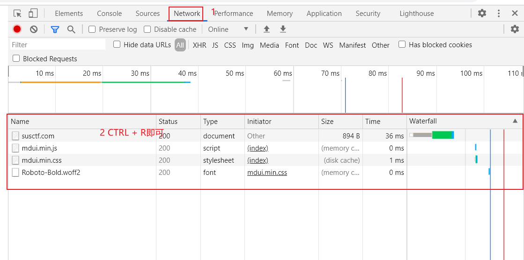Viewport: 524px width, 260px height.
Task: Click the export HAR download icon
Action: [283, 29]
